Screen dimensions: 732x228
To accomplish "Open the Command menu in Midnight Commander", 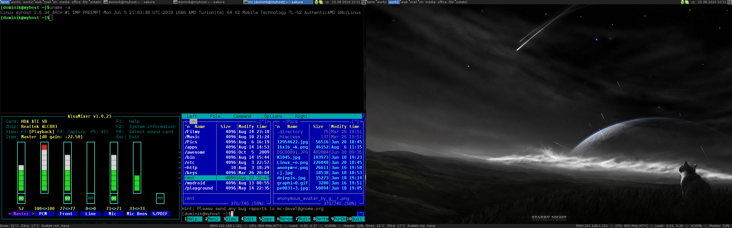I will [x=242, y=116].
